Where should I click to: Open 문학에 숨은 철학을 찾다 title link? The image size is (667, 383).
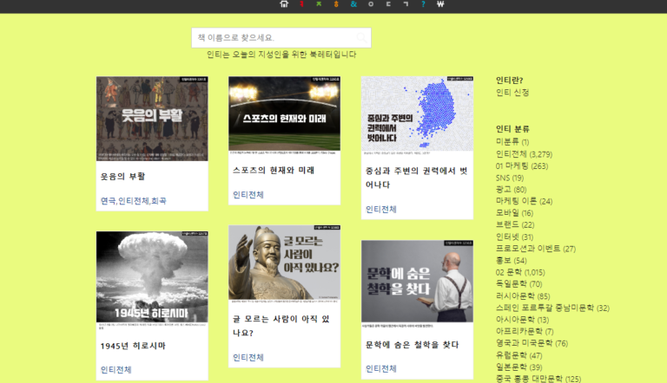(x=412, y=345)
